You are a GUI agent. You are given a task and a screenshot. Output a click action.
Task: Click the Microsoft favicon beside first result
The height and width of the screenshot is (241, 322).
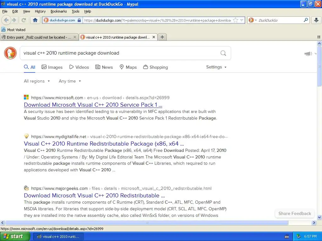coord(26,97)
